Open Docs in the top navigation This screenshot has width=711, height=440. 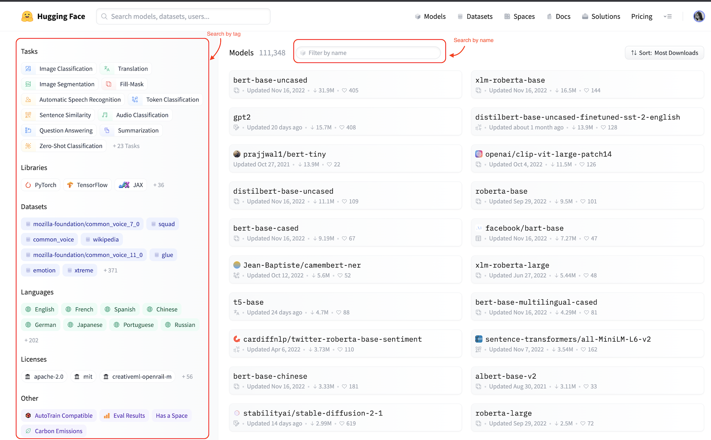click(558, 16)
